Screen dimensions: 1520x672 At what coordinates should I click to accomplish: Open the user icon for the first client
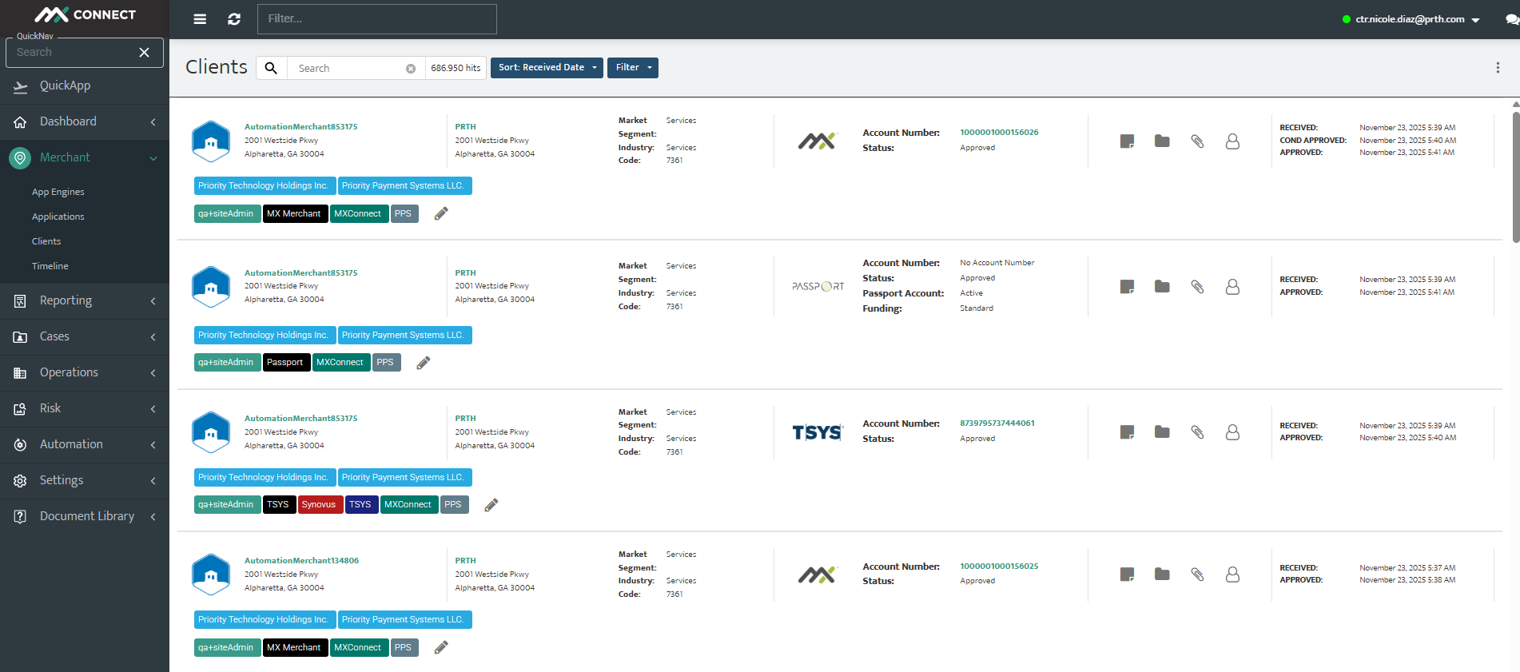coord(1232,141)
